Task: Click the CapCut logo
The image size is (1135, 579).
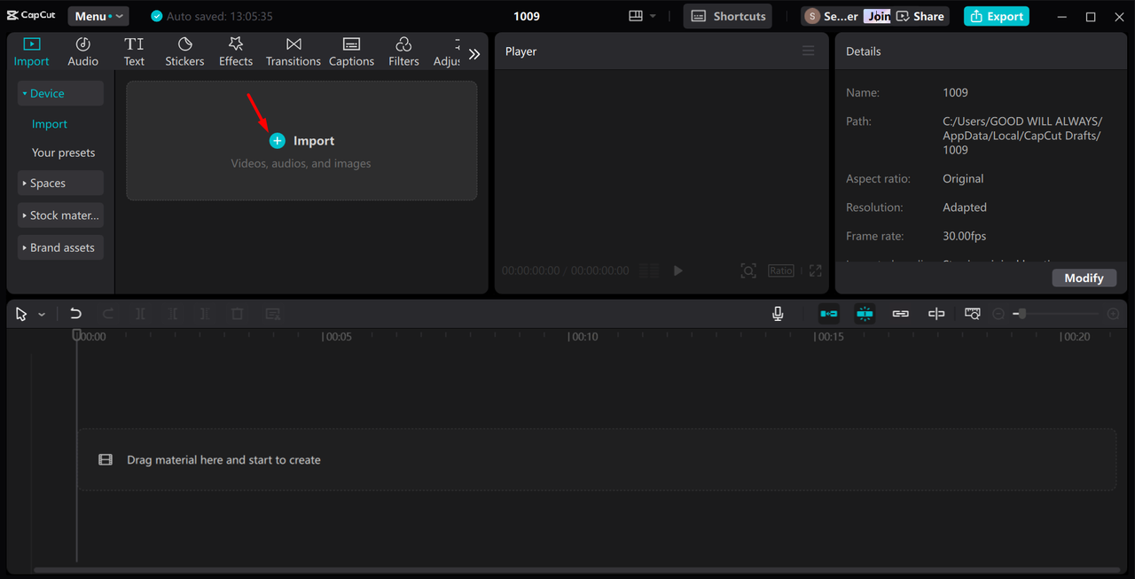Action: [31, 15]
